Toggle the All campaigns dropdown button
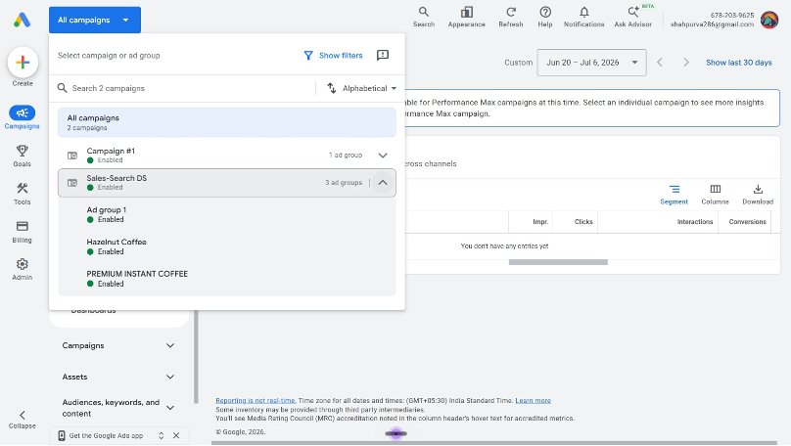The image size is (791, 446). pos(95,21)
